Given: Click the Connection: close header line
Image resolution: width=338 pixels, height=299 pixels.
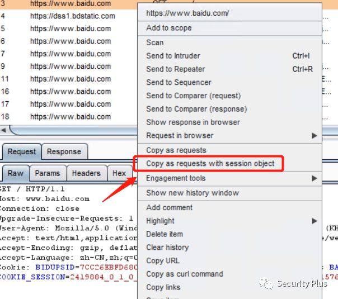Looking at the screenshot, I should (40, 208).
